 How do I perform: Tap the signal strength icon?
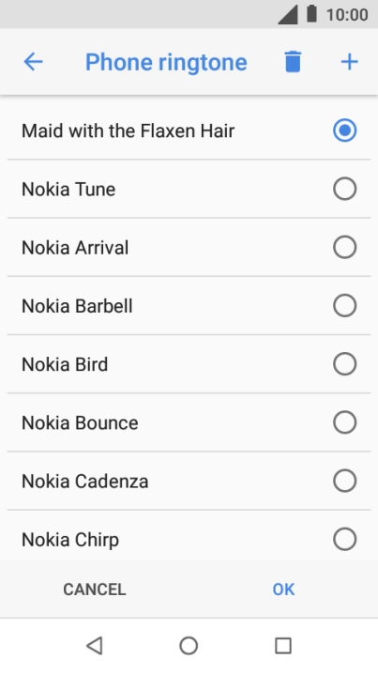288,15
